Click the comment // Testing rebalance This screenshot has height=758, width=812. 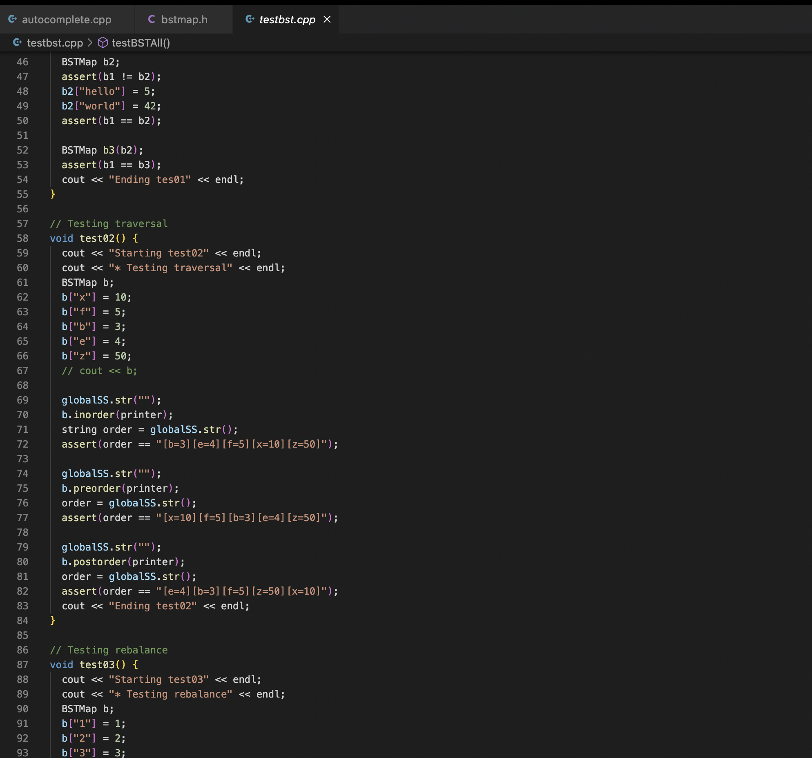coord(108,650)
